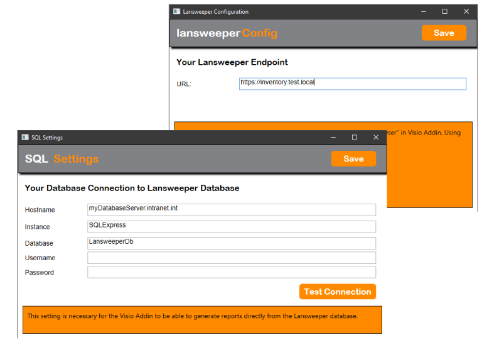482x362 pixels.
Task: Edit the Database field containing LansweeperDb
Action: point(232,243)
